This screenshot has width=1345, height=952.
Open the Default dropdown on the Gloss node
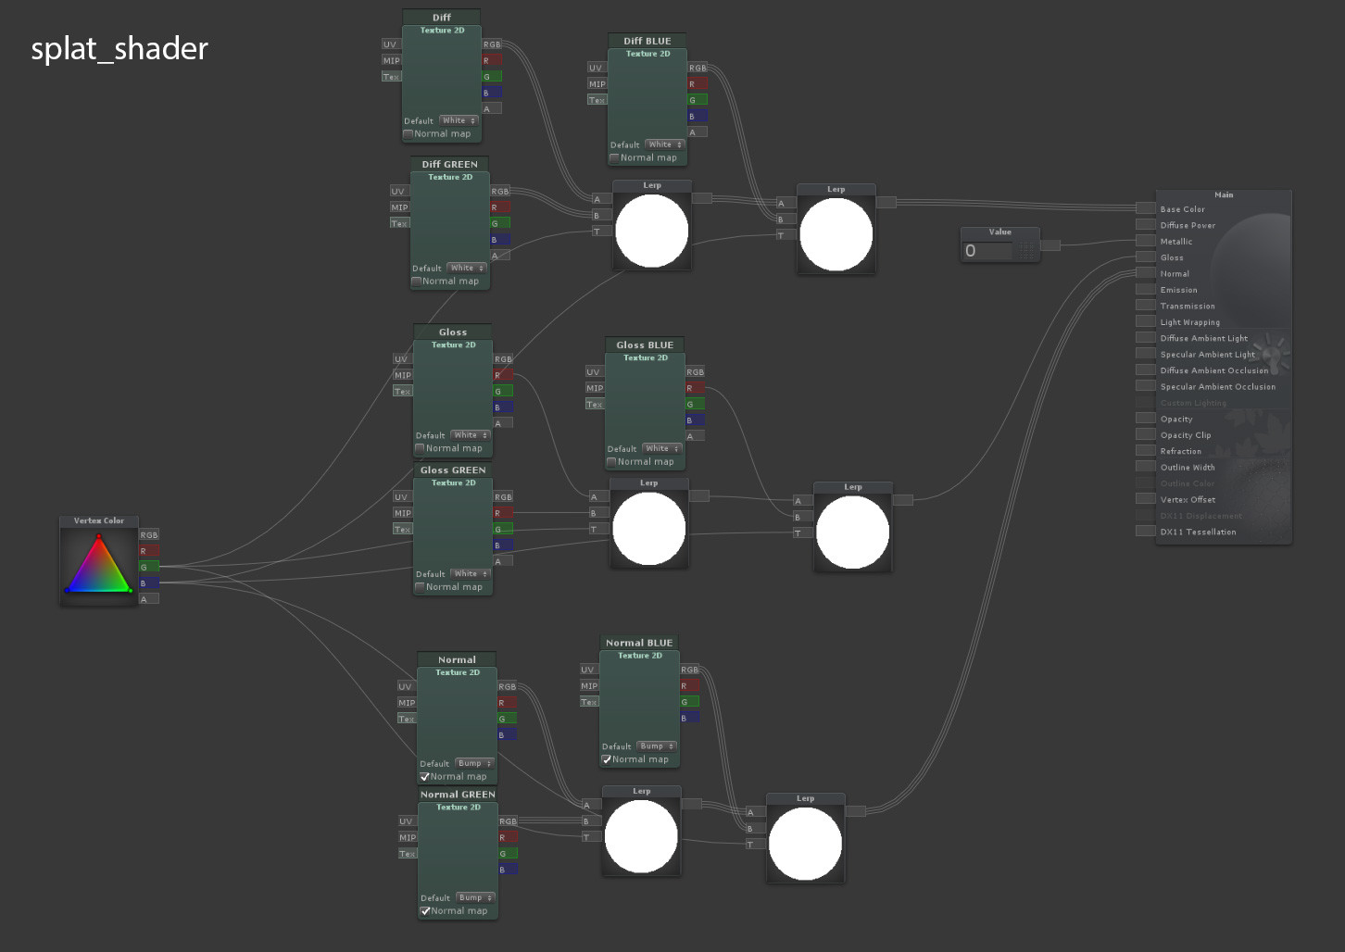tap(471, 435)
